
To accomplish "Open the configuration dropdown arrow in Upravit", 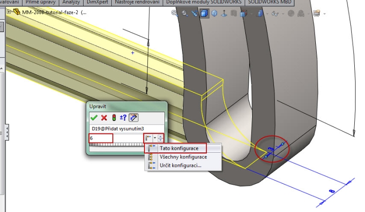I will pyautogui.click(x=155, y=138).
